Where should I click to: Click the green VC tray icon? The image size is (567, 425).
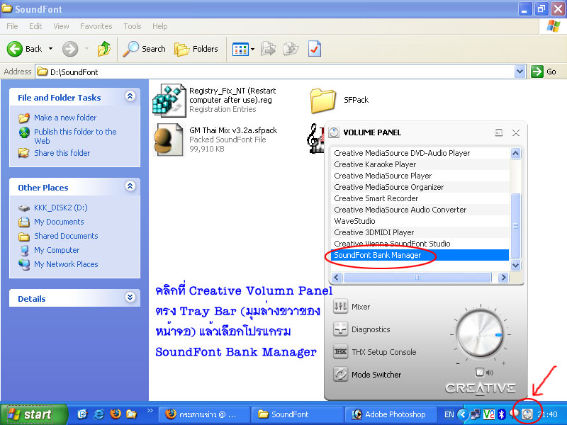pos(489,414)
